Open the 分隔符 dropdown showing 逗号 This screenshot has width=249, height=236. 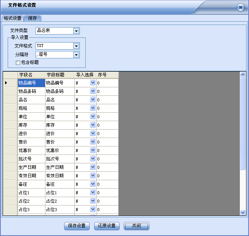pos(76,55)
